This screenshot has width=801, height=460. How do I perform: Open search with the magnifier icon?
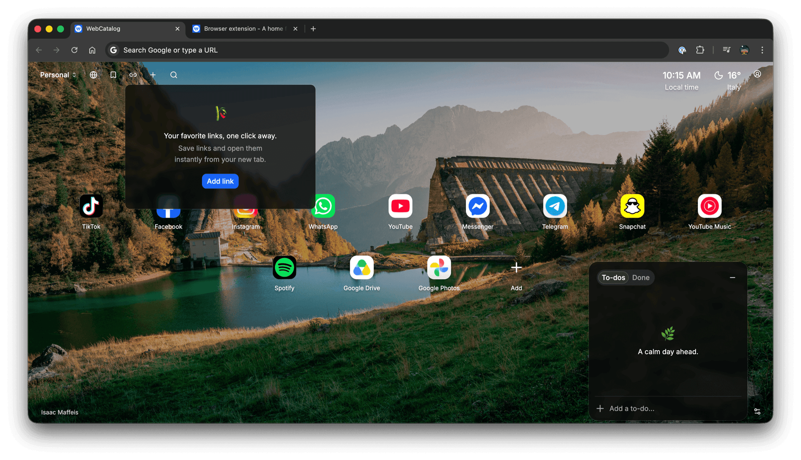click(x=174, y=75)
